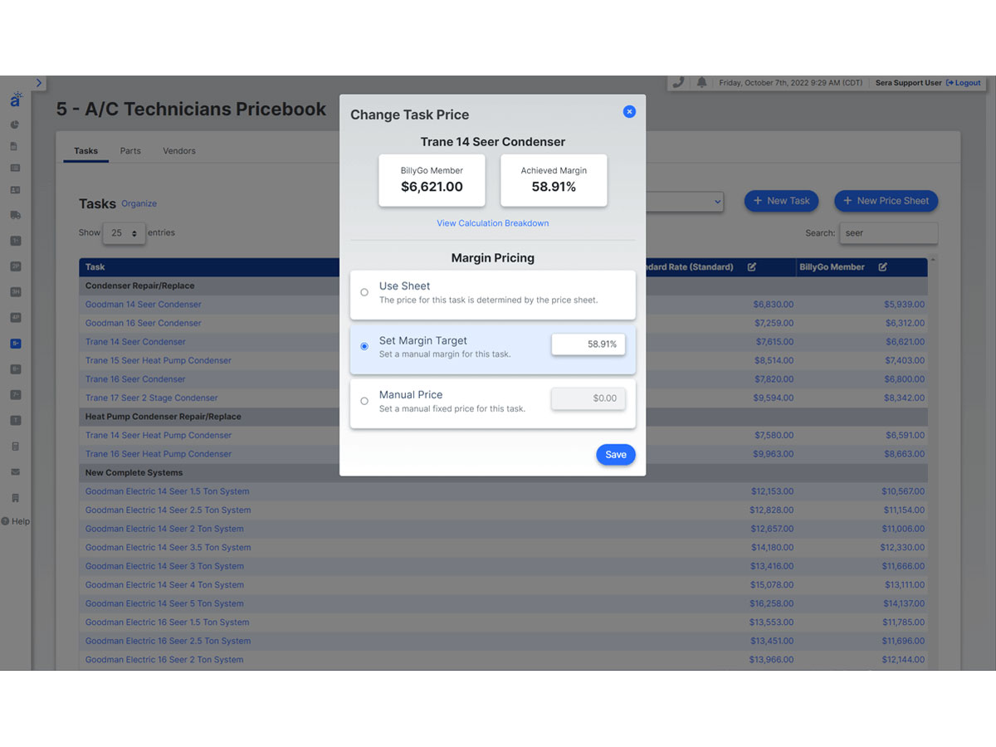The height and width of the screenshot is (747, 996).
Task: Open the Show entries dropdown
Action: coord(124,233)
